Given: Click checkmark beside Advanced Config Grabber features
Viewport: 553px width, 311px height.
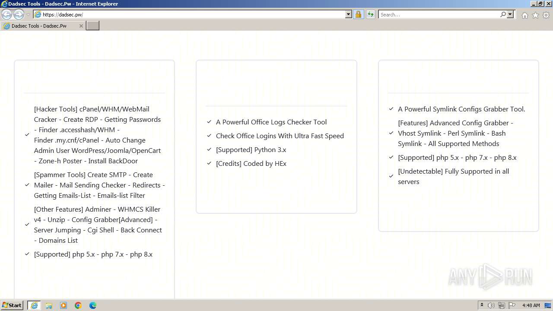Looking at the screenshot, I should (391, 133).
